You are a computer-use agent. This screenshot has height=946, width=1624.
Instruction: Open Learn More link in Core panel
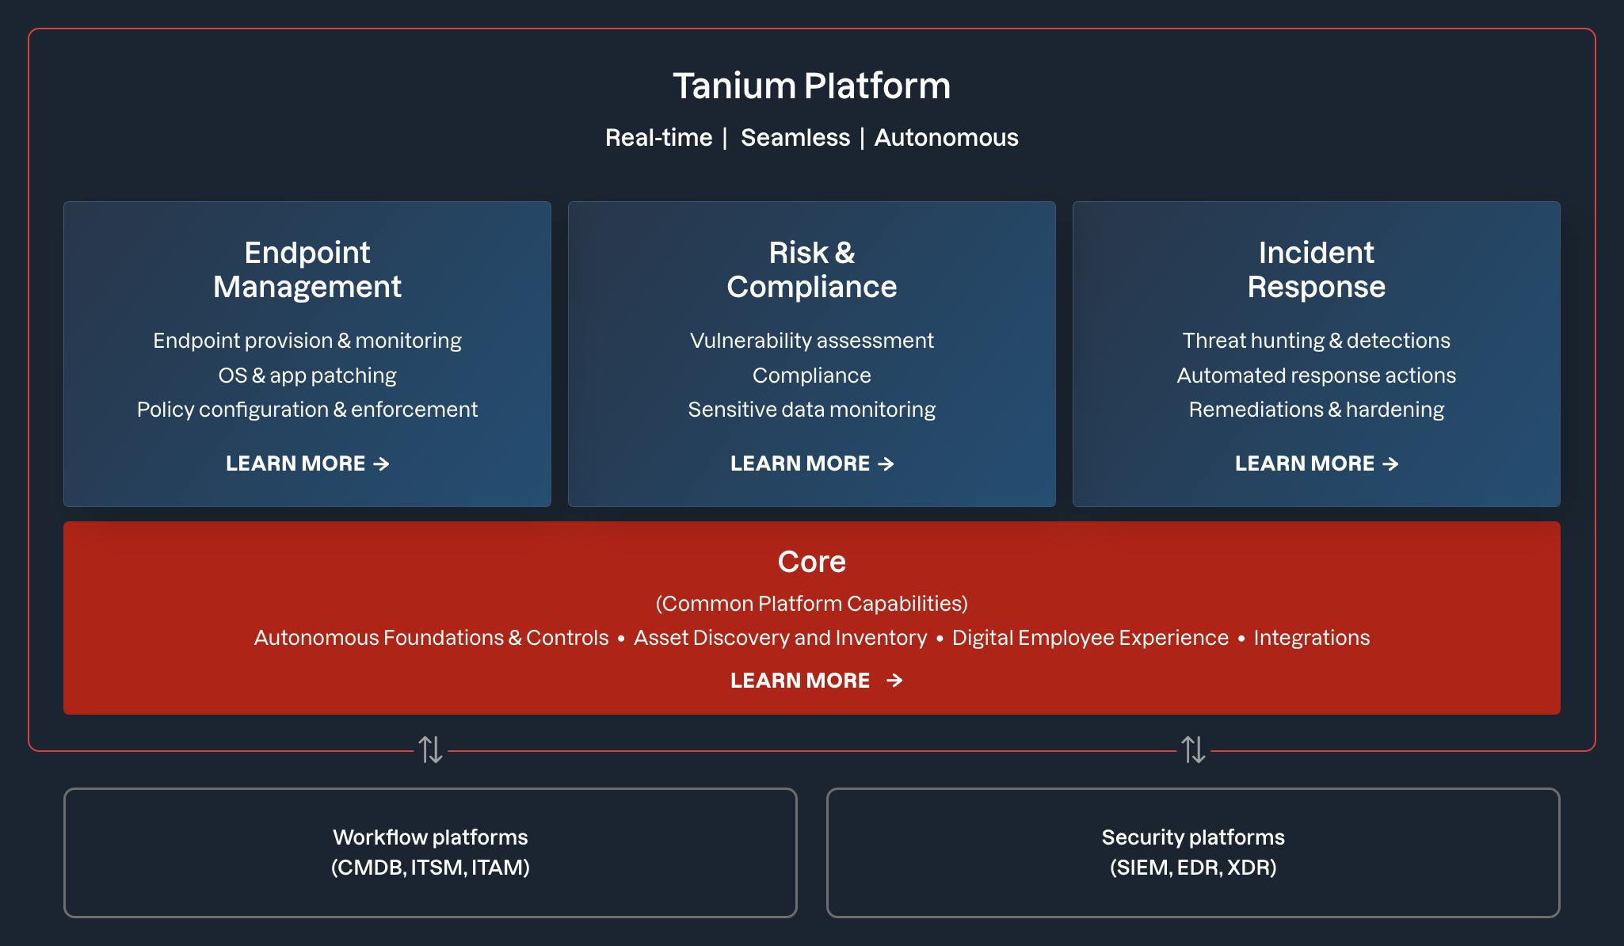tap(800, 681)
